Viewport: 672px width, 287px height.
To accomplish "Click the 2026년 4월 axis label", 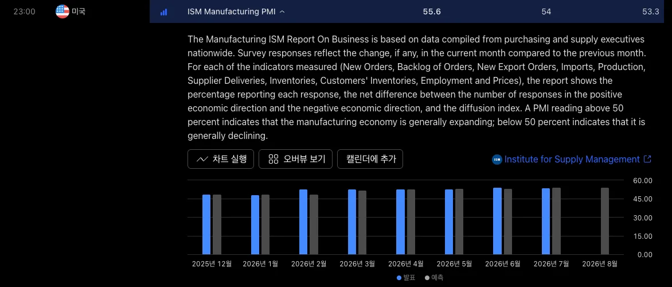I will pos(406,263).
